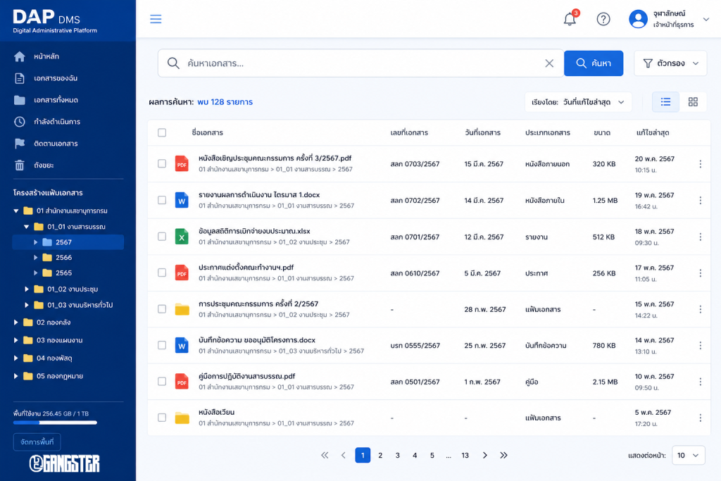Open more options for บันทึกข้อความ row
The image size is (721, 481).
click(x=700, y=345)
